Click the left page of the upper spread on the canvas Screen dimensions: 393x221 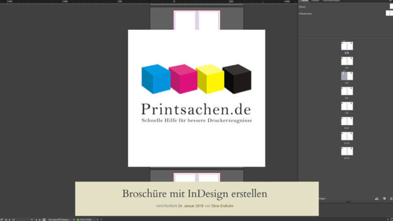(x=185, y=20)
